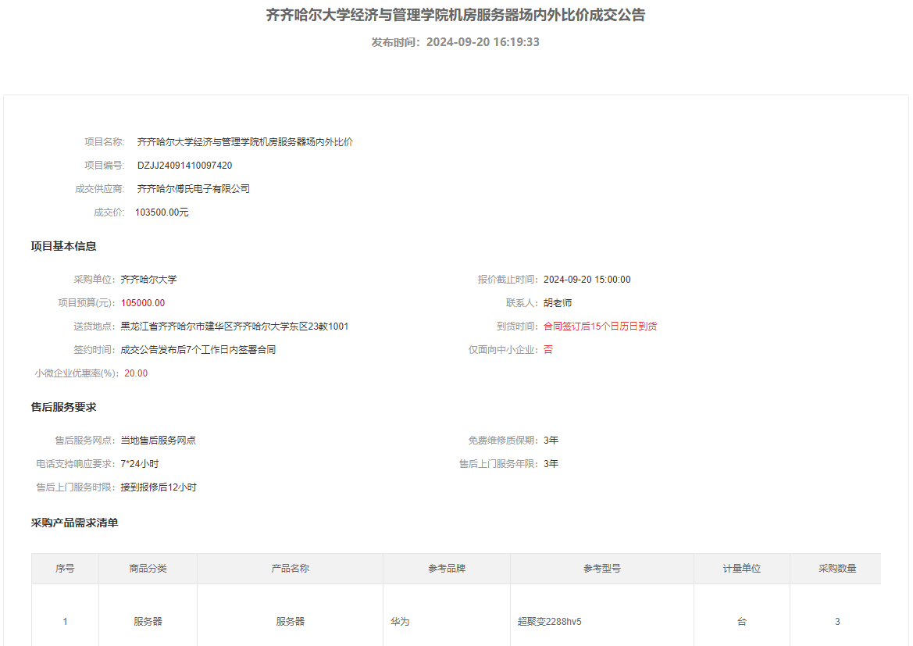Click the red delivery time requirement text

(600, 327)
